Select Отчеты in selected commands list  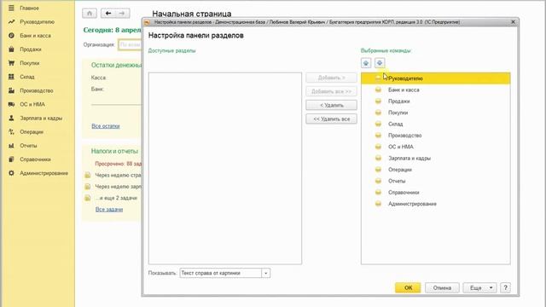(x=436, y=181)
